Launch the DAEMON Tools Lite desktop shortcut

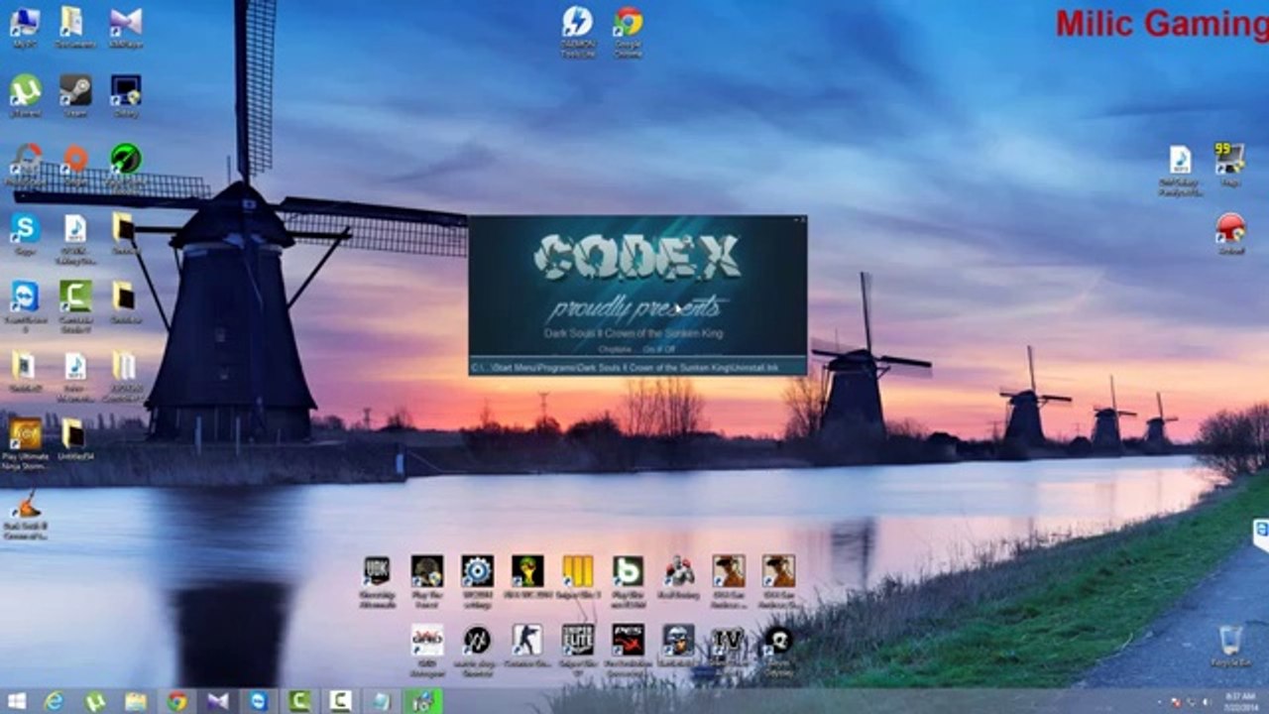[577, 31]
